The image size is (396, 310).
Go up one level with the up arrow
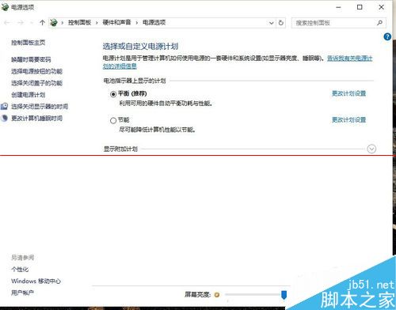pyautogui.click(x=42, y=23)
